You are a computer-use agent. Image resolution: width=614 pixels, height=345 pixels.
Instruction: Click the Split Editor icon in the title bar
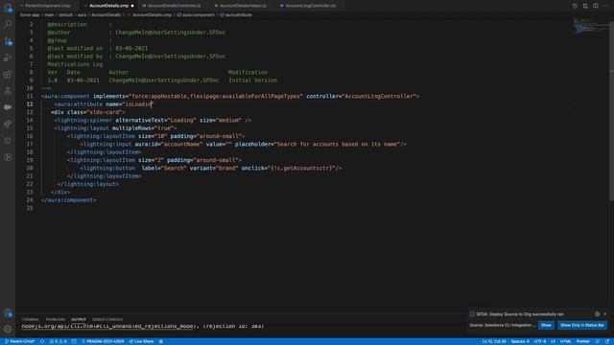[x=585, y=6]
